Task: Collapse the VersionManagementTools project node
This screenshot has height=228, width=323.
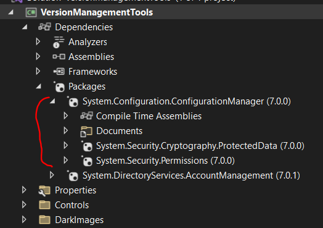Action: point(10,12)
